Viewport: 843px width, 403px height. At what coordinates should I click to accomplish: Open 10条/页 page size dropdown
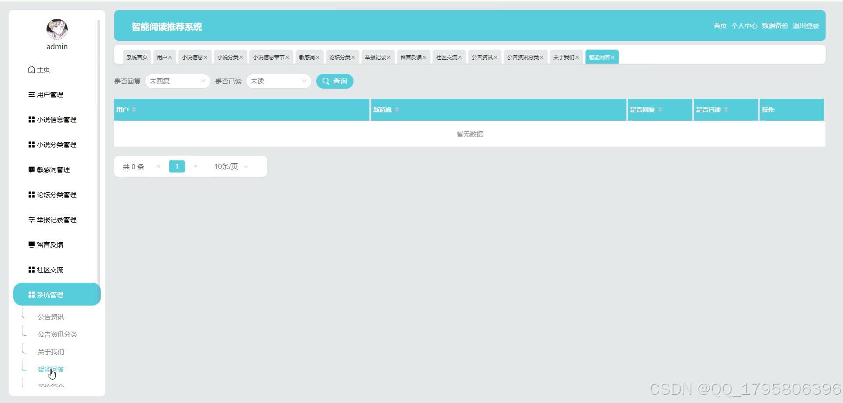231,166
